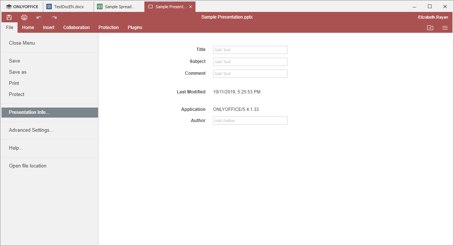This screenshot has width=454, height=246.
Task: Open the Collaboration ribbon tab
Action: coord(76,28)
